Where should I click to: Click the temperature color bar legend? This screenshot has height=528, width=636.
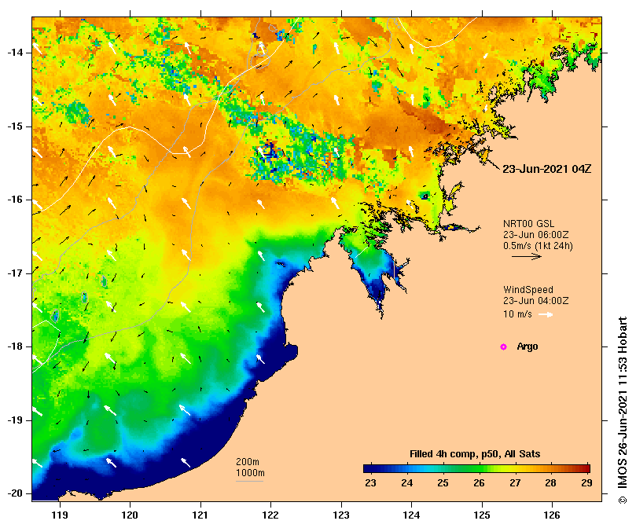pyautogui.click(x=476, y=469)
